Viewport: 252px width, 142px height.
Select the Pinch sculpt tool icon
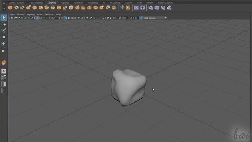click(x=35, y=7)
